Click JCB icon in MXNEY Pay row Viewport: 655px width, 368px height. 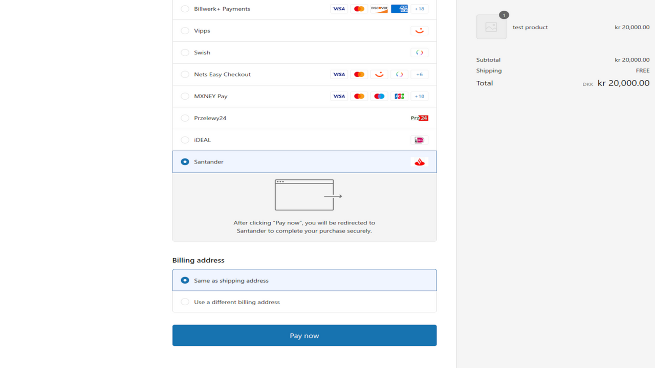click(x=399, y=96)
